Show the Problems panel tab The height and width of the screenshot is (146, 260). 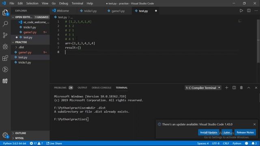63,88
